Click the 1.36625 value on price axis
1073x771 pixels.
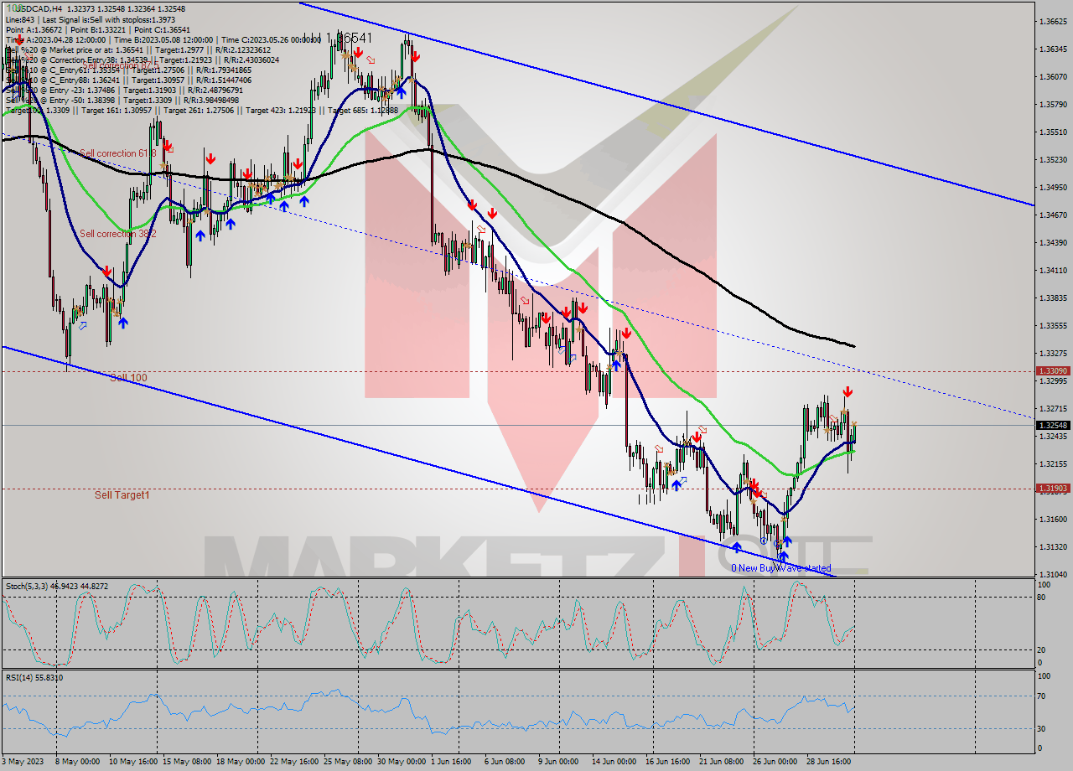coord(1053,21)
